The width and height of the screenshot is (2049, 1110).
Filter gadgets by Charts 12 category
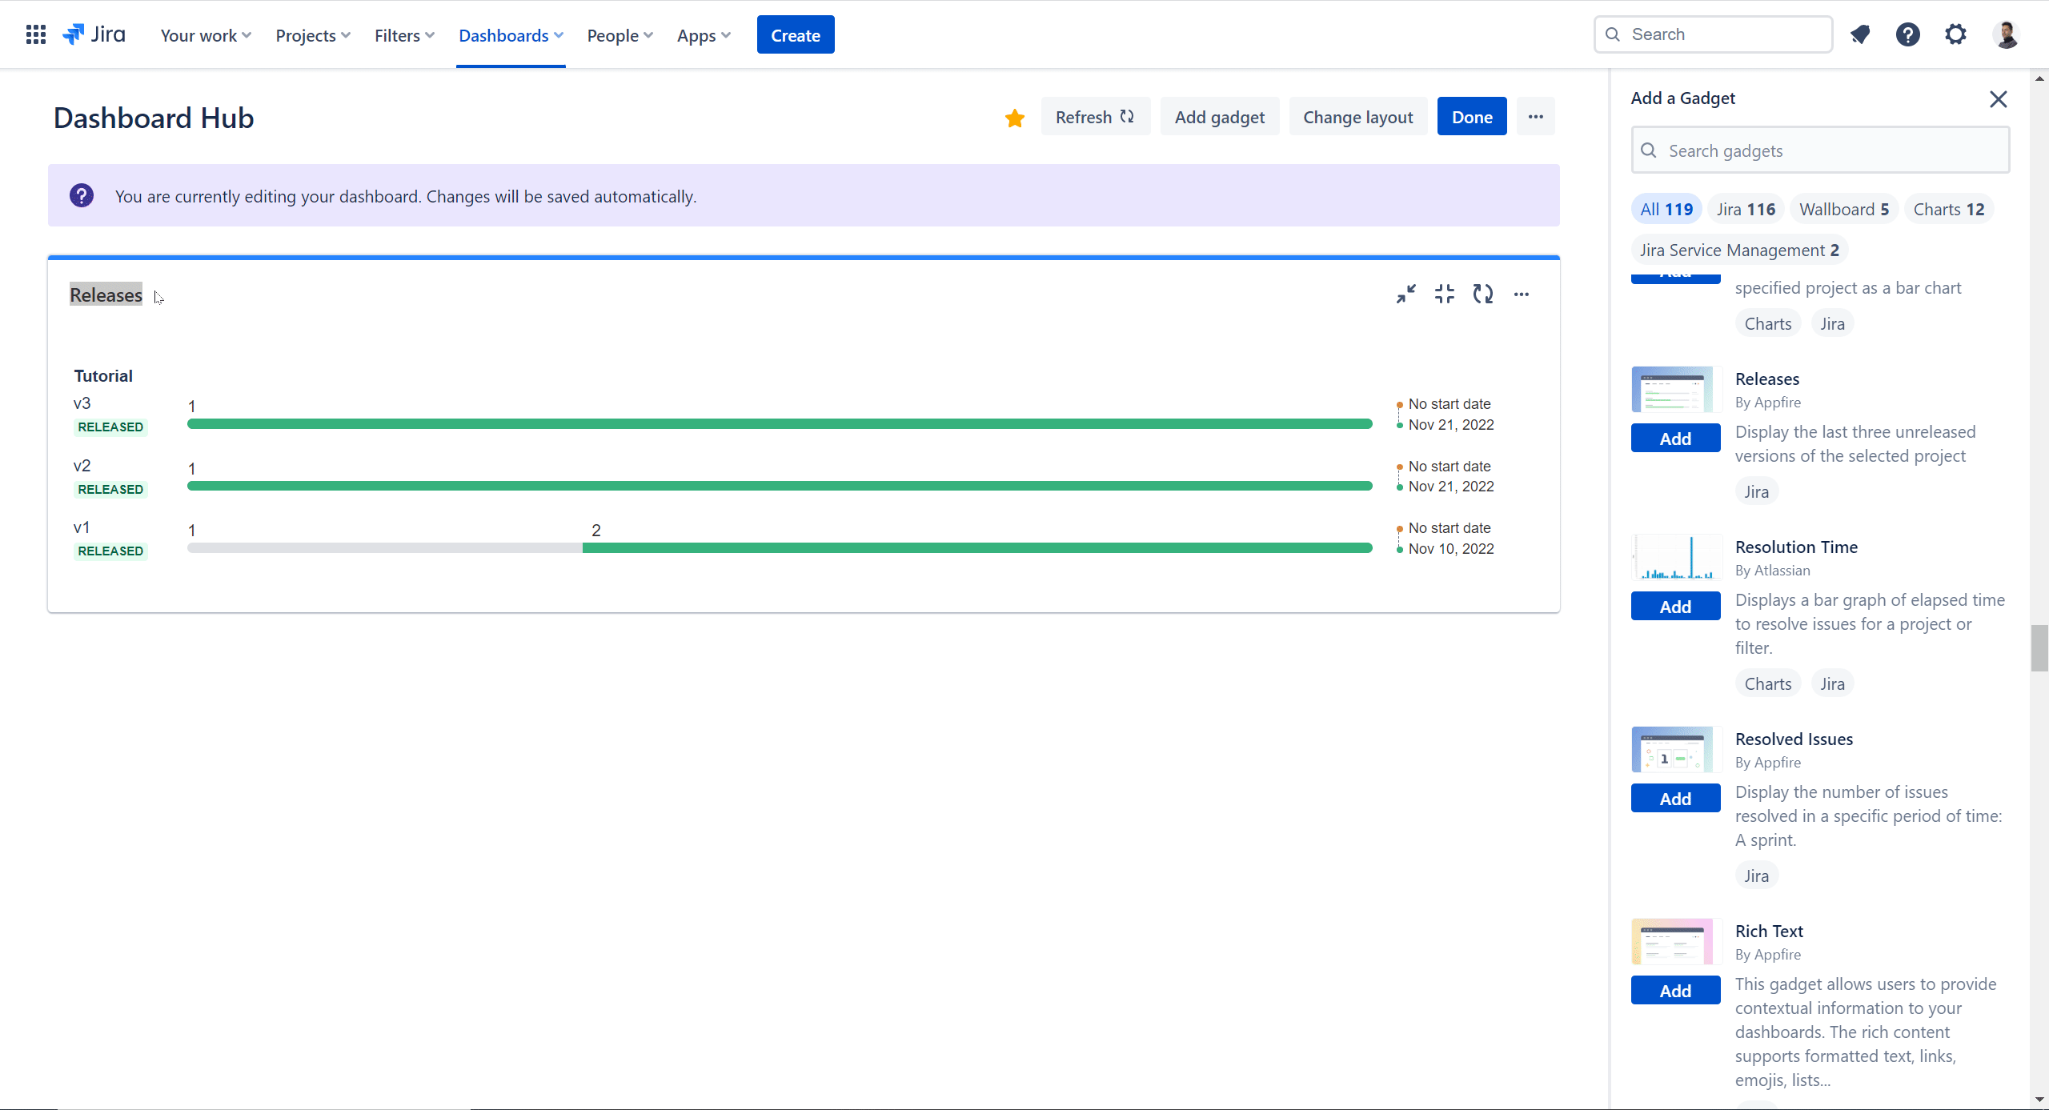1949,210
